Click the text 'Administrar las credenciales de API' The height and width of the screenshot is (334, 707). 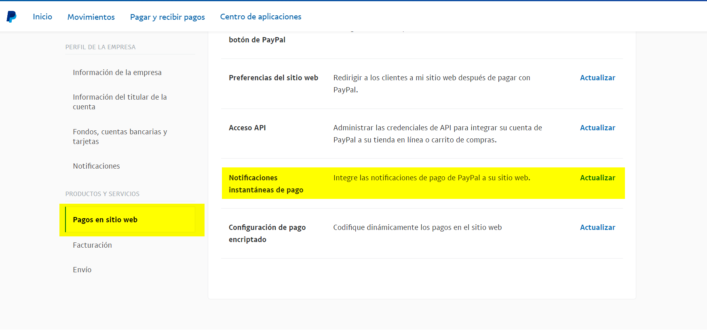coord(392,128)
